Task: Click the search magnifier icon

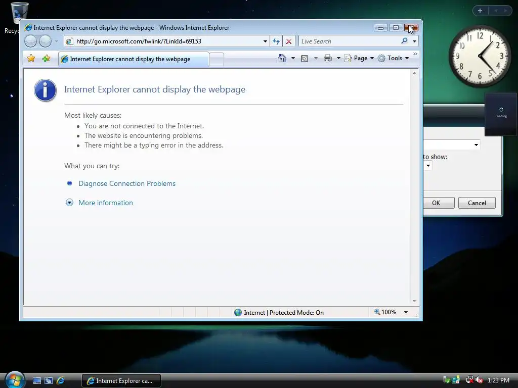Action: point(404,41)
